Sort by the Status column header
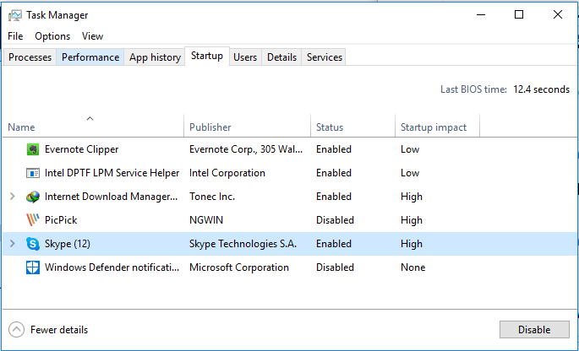Image resolution: width=579 pixels, height=351 pixels. click(352, 126)
